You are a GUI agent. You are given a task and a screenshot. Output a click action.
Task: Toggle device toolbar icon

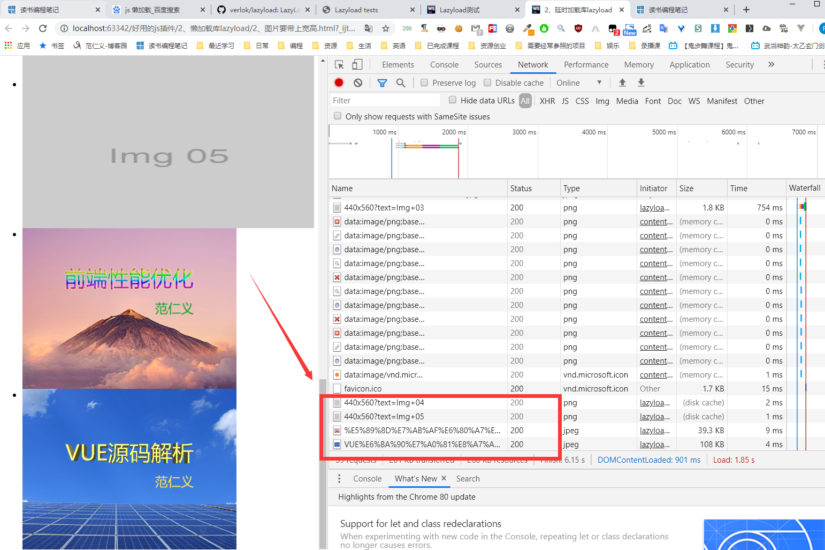pos(357,64)
